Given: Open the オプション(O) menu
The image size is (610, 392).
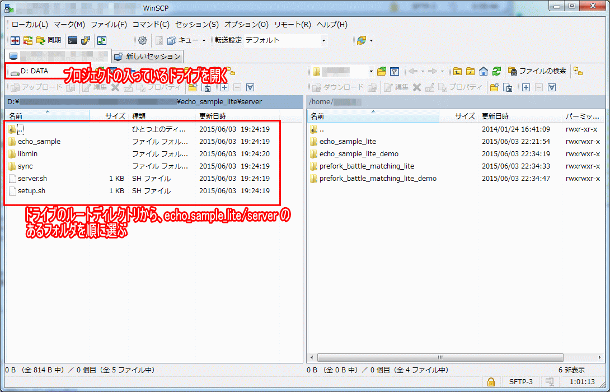Looking at the screenshot, I should point(246,25).
